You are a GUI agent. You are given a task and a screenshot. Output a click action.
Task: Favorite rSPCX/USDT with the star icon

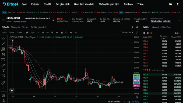[x=53, y=20]
